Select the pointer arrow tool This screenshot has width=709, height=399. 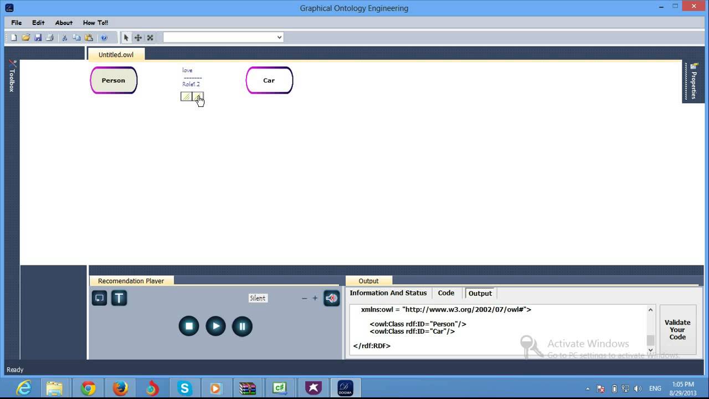126,38
